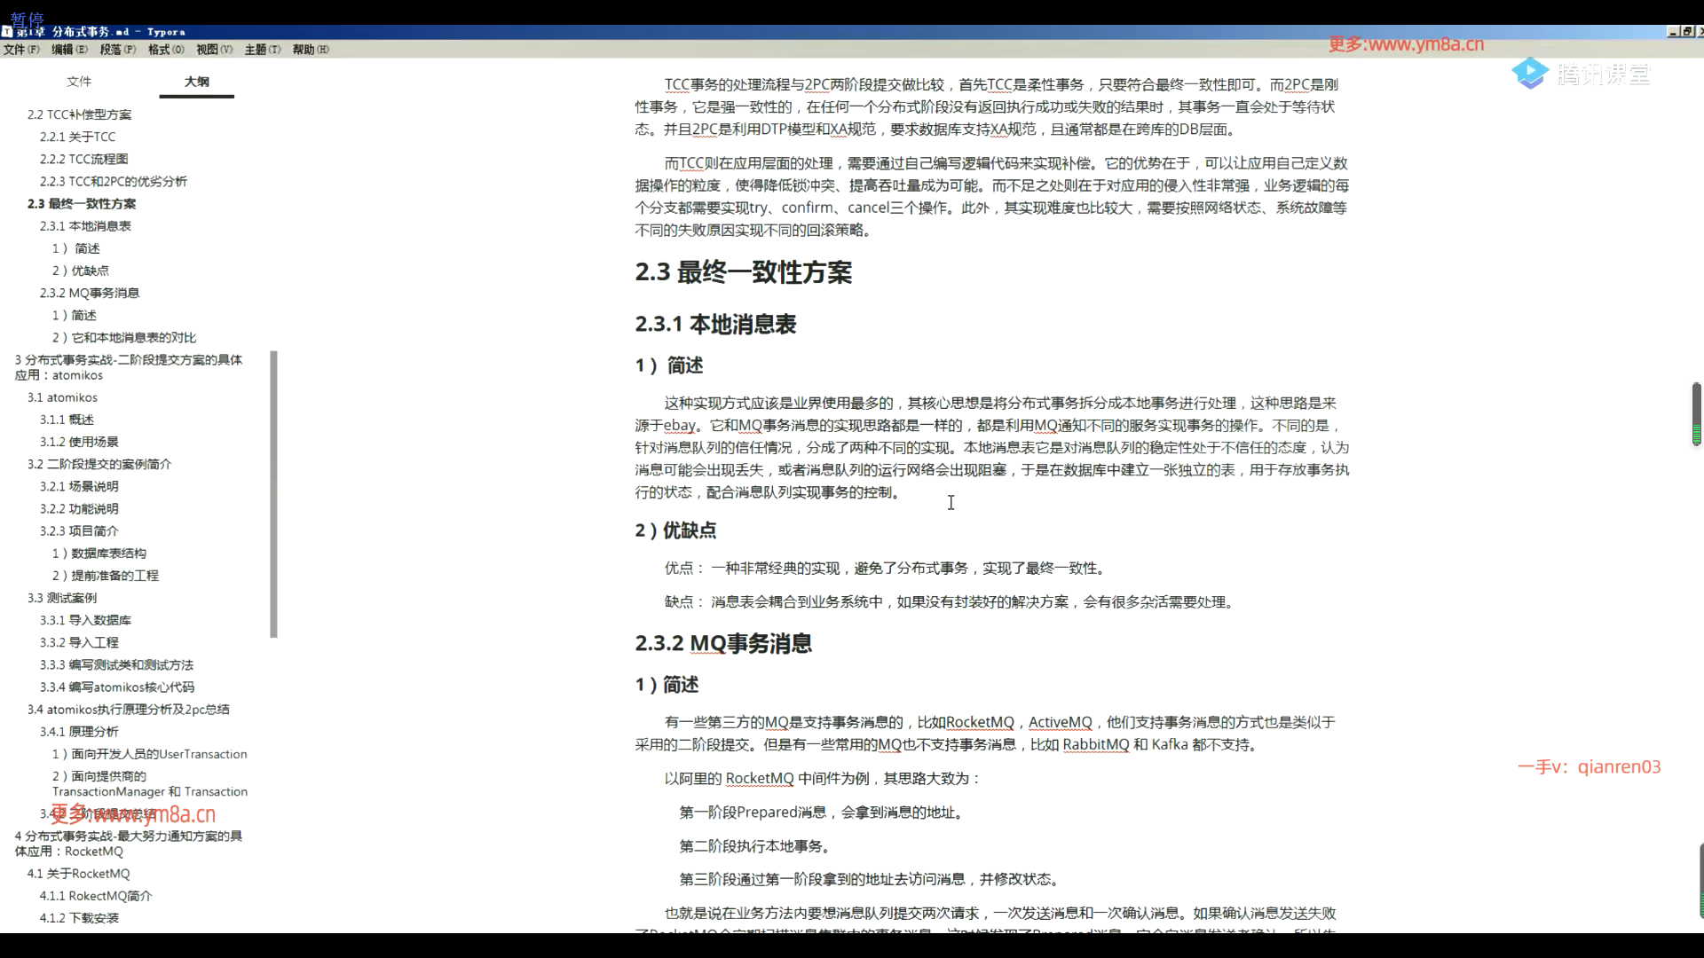The width and height of the screenshot is (1704, 958).
Task: Open the 视图(V) view menu
Action: coord(214,50)
